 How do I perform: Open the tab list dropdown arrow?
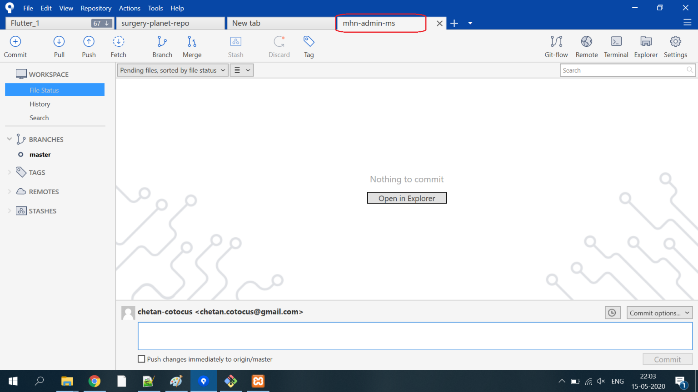[x=470, y=23]
